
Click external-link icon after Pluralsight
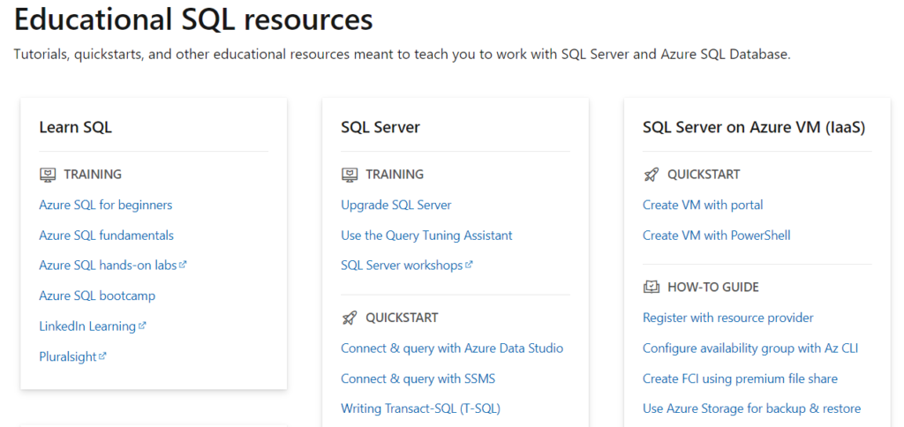pos(102,356)
